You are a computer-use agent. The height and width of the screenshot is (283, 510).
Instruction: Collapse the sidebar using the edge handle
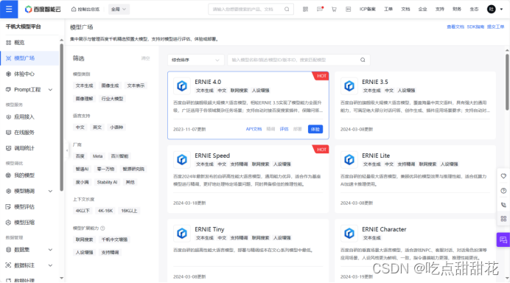pyautogui.click(x=67, y=150)
